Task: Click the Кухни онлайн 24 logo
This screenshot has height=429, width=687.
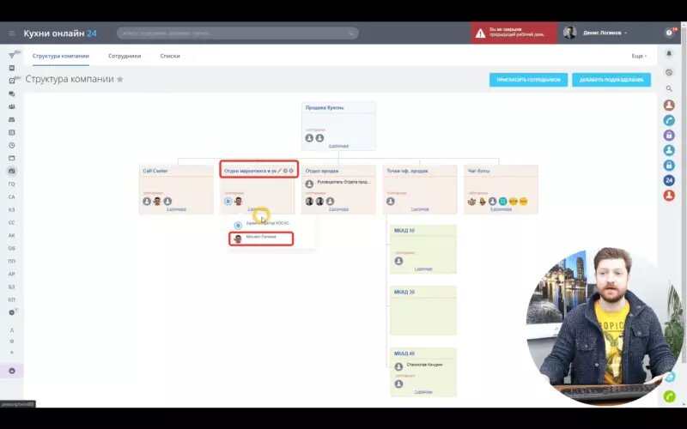Action: (x=60, y=33)
